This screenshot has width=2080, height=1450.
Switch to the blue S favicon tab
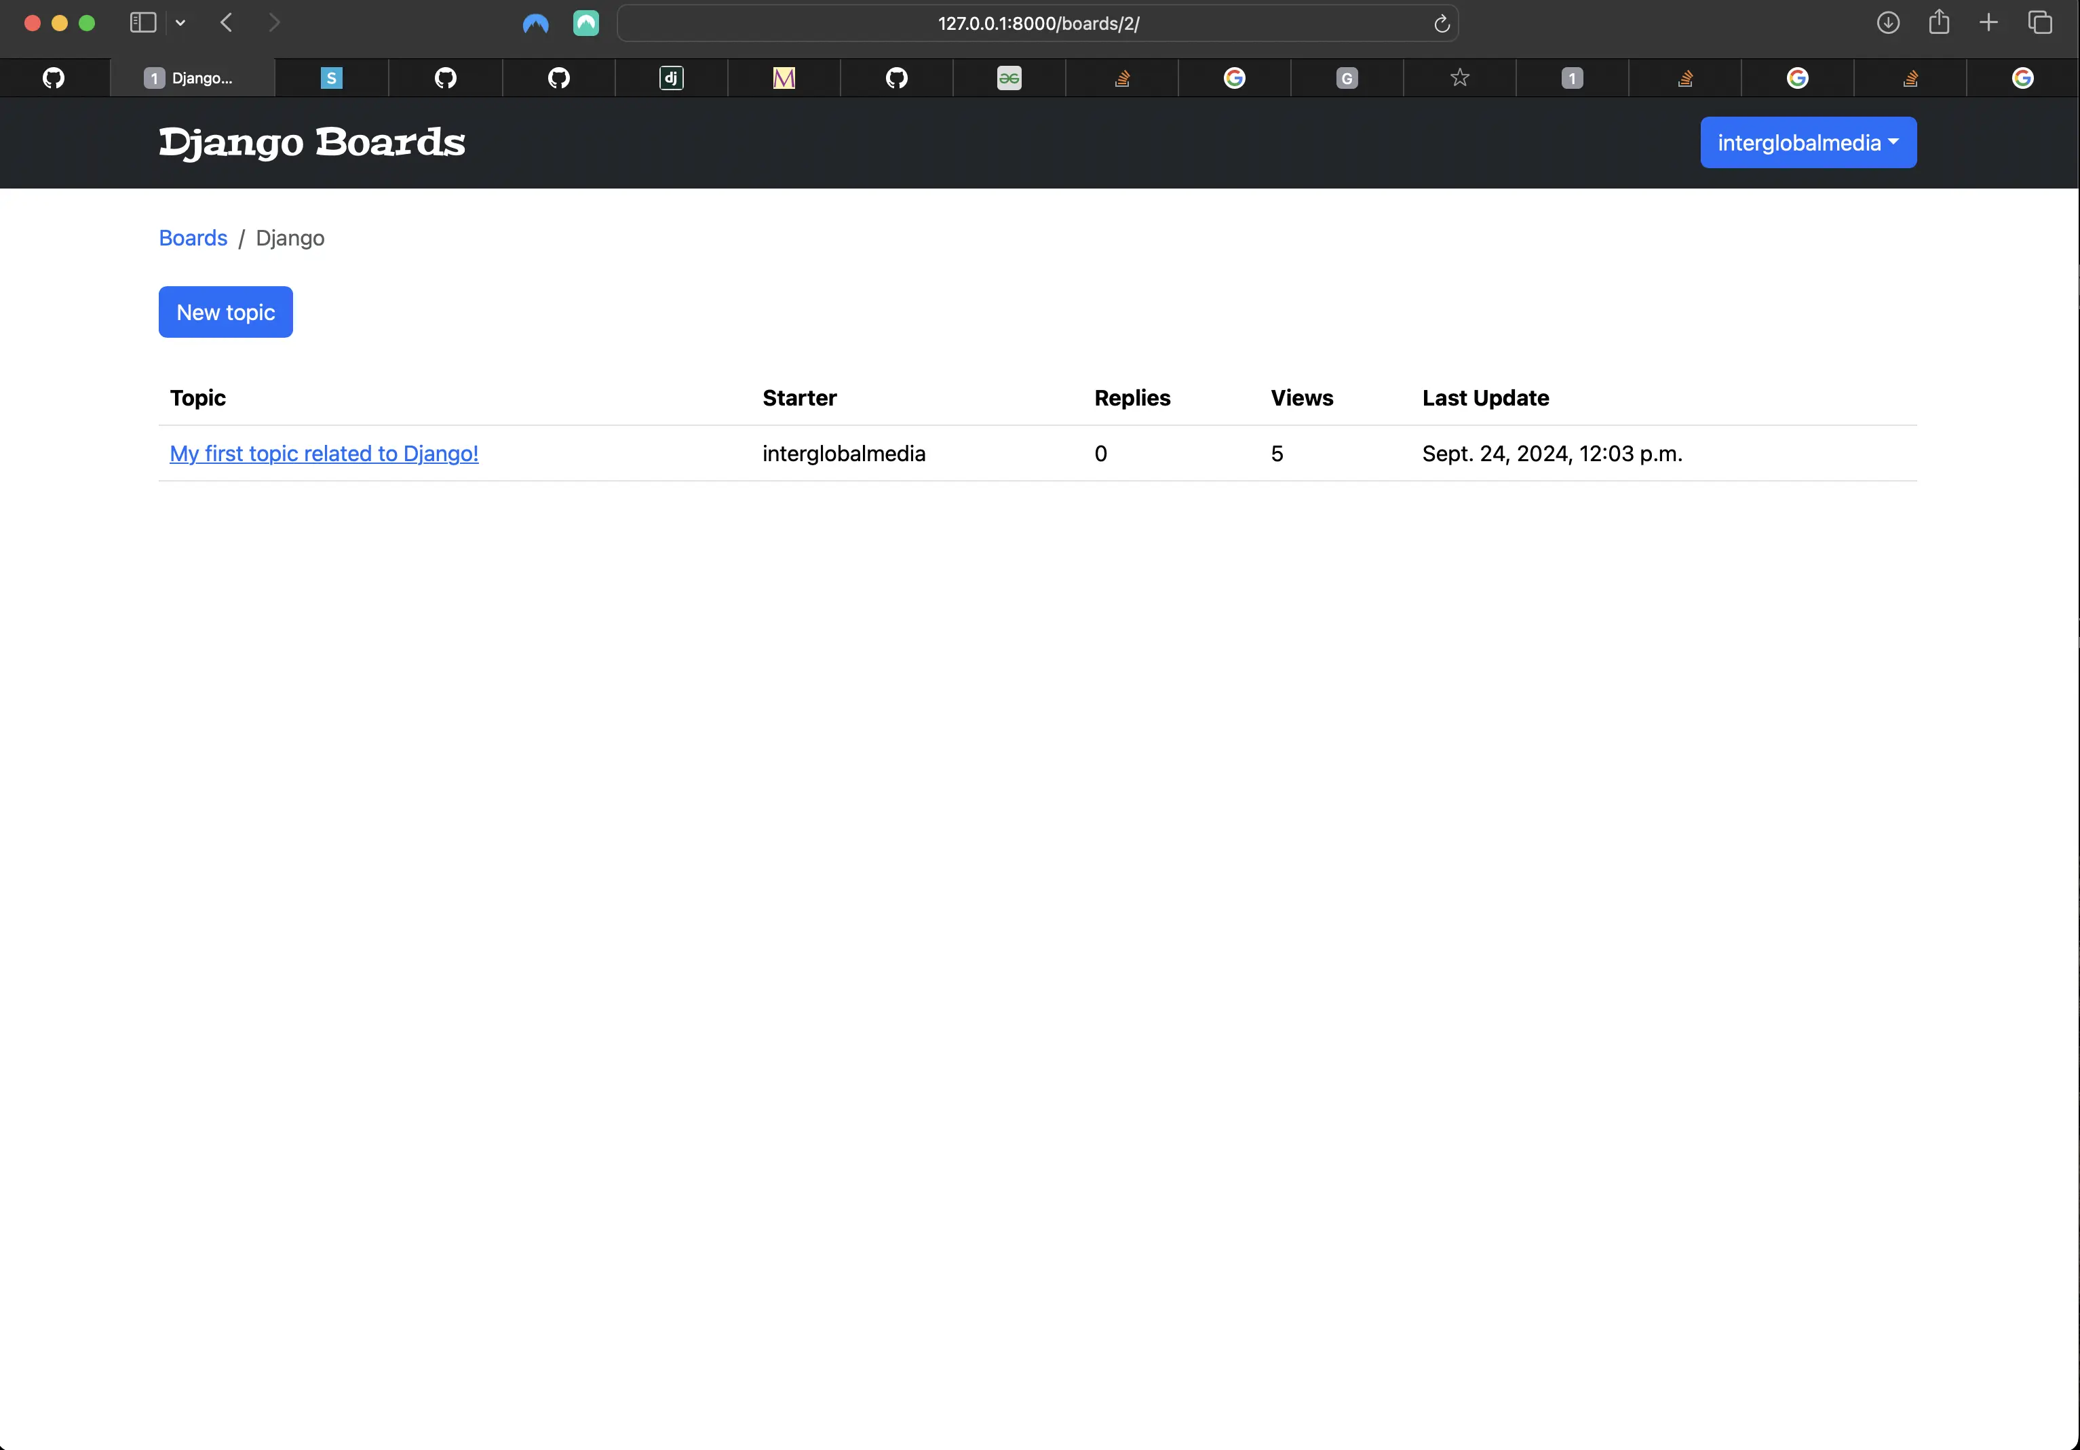pyautogui.click(x=332, y=78)
